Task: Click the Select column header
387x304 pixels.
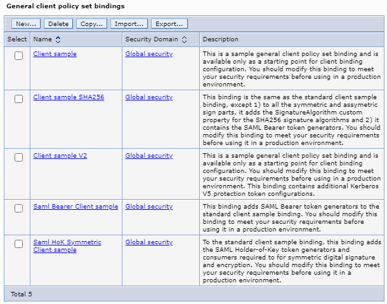Action: [17, 39]
